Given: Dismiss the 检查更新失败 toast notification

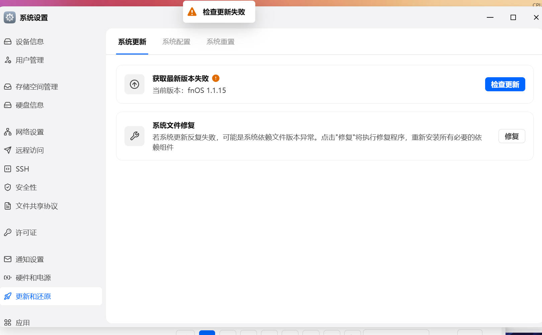Looking at the screenshot, I should coord(219,12).
